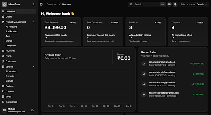Click the Payments card icon
Screen dimensions: 211x115
pyautogui.click(x=3, y=51)
